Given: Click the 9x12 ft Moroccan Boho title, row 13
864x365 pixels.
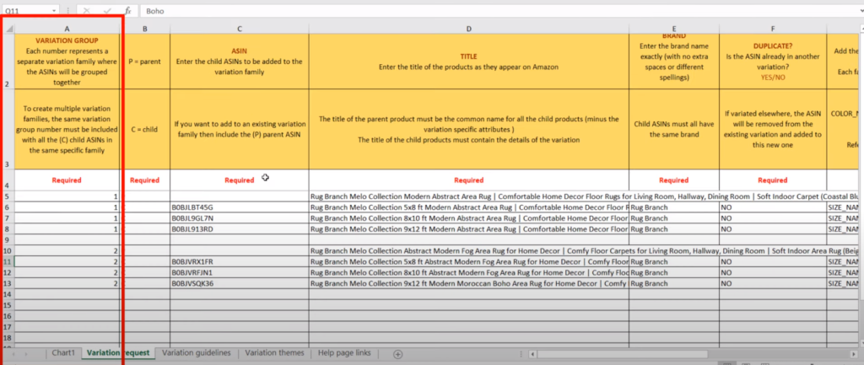Looking at the screenshot, I should [469, 283].
